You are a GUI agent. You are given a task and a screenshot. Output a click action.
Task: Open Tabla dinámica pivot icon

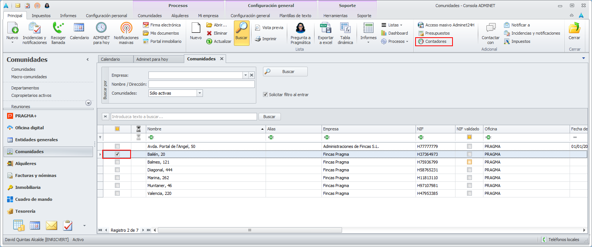tap(345, 33)
